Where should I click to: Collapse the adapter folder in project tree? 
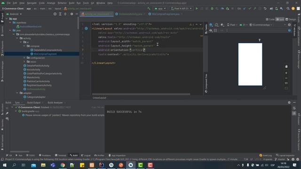pos(17,93)
